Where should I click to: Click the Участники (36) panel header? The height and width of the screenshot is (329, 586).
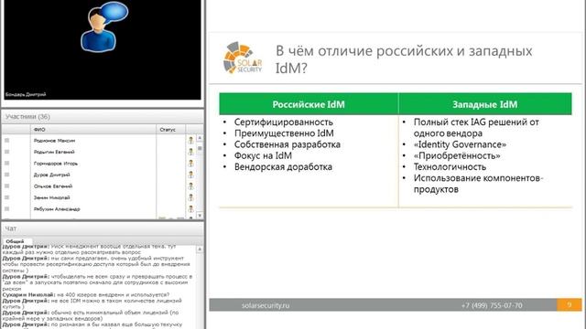point(103,117)
